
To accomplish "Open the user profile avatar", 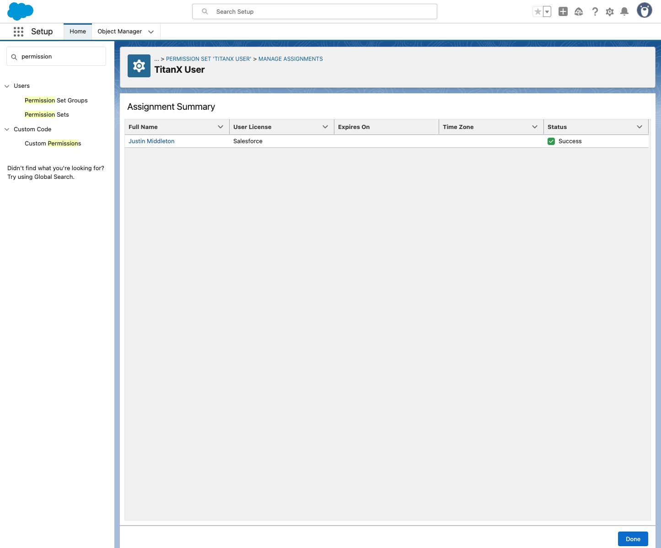I will [645, 11].
